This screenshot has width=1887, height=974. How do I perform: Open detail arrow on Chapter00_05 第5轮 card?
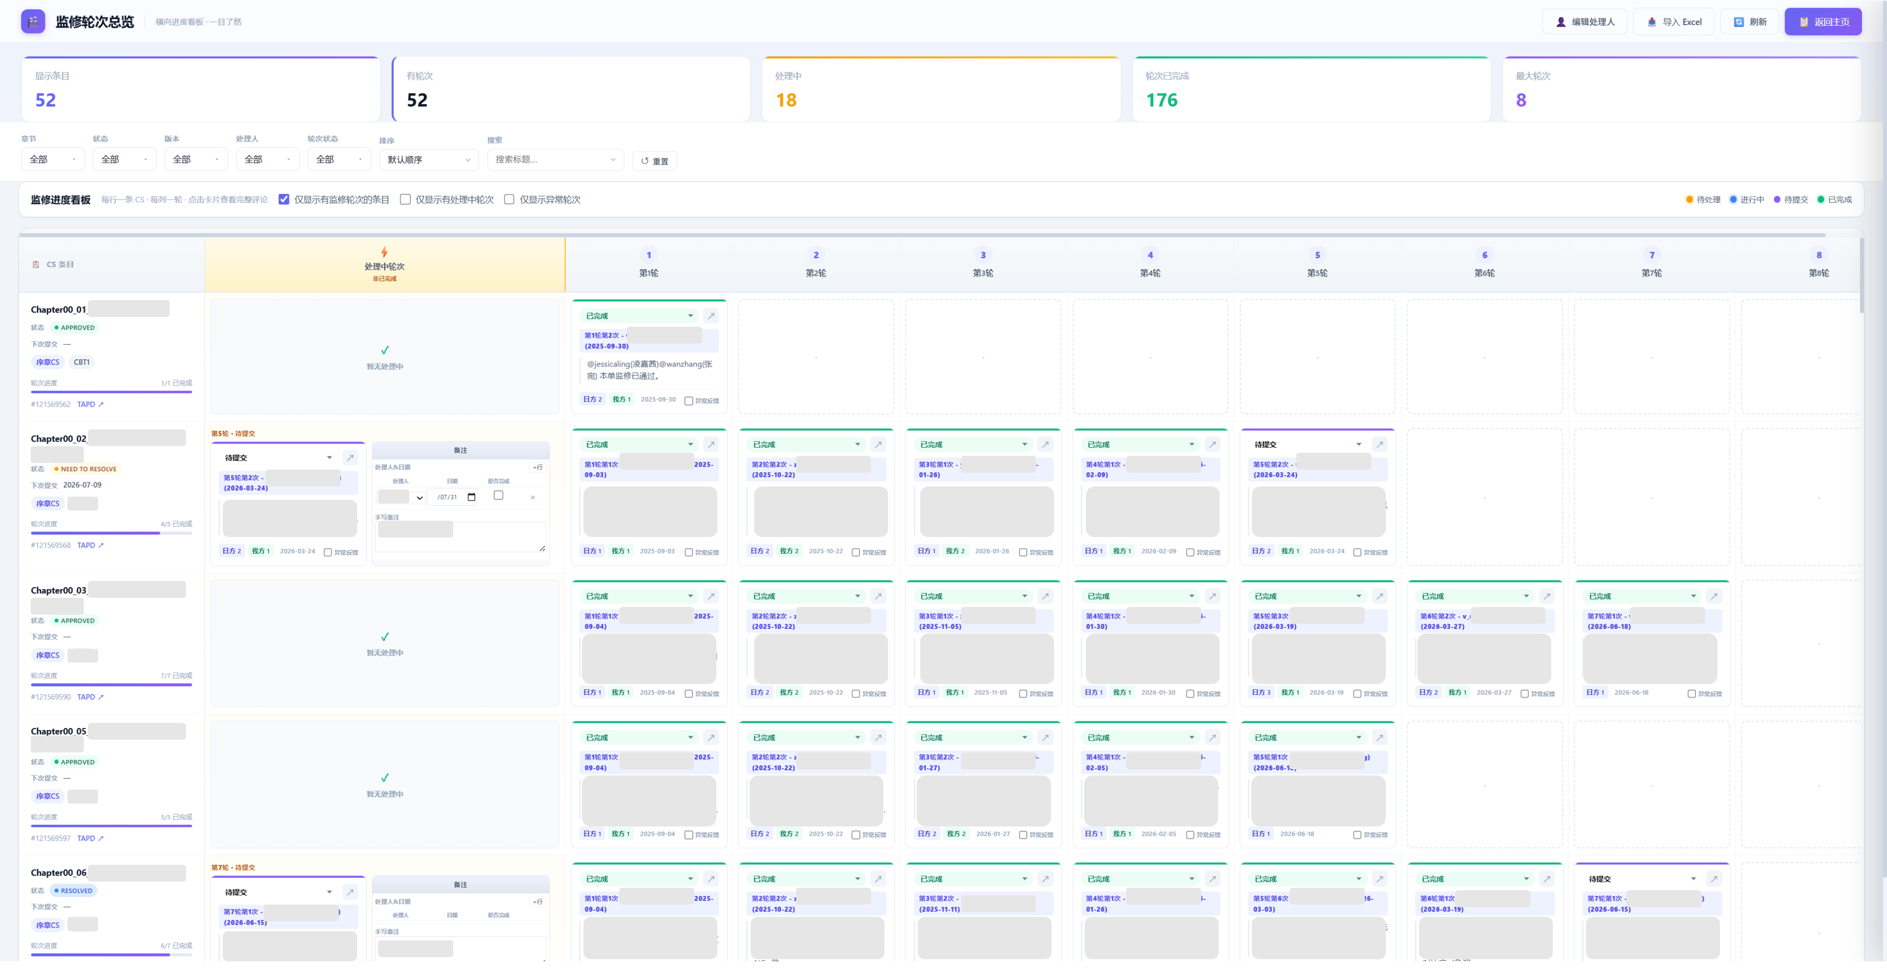(1380, 737)
